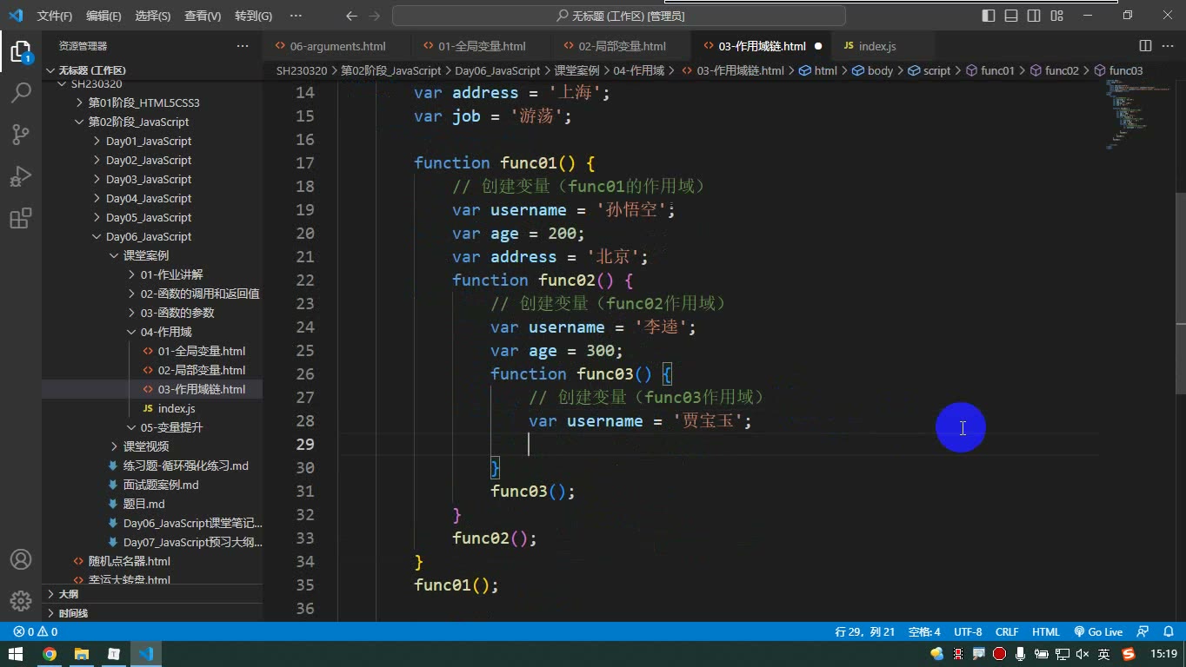Click the Go Forward arrow

click(x=374, y=16)
